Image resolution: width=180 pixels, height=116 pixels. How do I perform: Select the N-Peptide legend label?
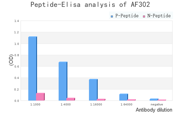click(x=159, y=16)
